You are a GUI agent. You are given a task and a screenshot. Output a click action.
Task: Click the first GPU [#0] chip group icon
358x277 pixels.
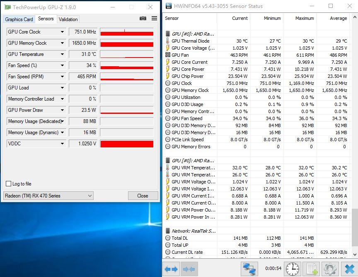tap(167, 34)
